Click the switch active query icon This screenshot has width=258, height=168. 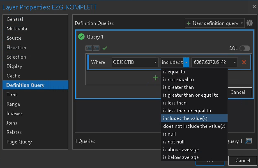pyautogui.click(x=248, y=141)
